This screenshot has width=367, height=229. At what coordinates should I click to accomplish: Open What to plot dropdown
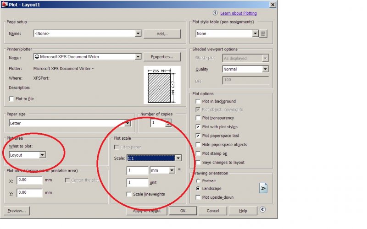point(42,155)
